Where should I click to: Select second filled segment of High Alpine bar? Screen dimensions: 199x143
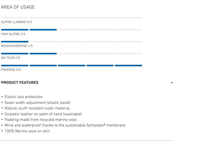pyautogui.click(x=43, y=30)
